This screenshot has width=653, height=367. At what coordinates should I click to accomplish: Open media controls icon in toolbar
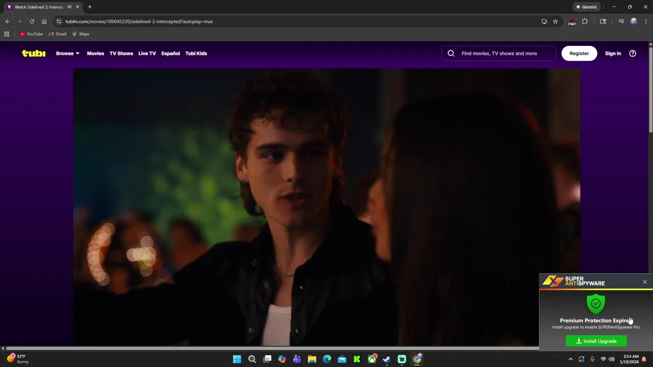pyautogui.click(x=621, y=21)
